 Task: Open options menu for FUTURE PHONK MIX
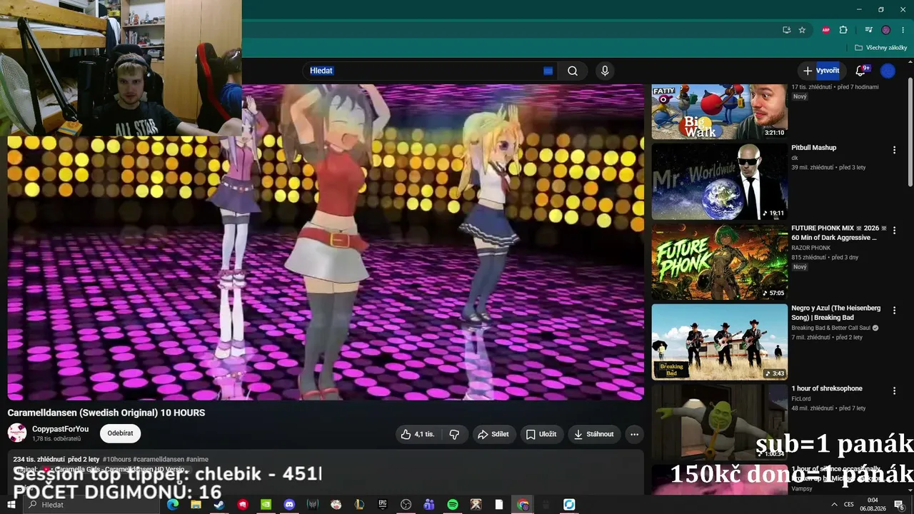(x=894, y=230)
